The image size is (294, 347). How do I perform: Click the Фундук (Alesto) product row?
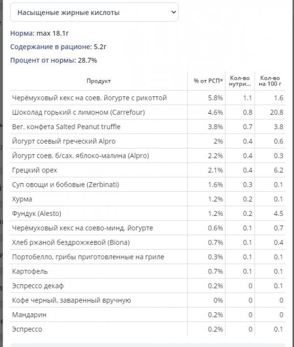click(x=148, y=213)
